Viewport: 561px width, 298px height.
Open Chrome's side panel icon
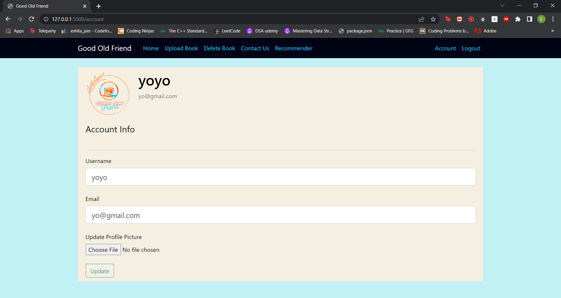pos(530,19)
